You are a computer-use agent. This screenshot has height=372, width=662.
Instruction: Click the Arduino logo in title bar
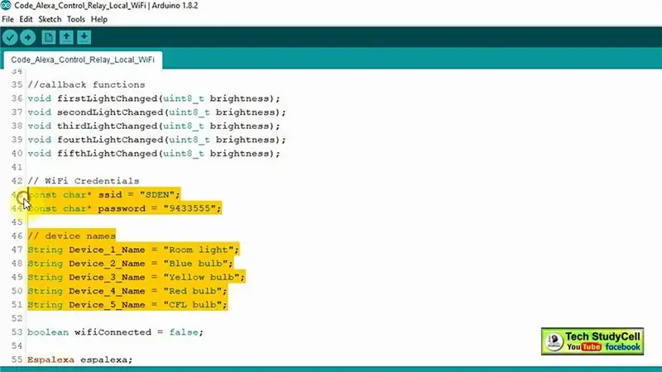pos(6,6)
